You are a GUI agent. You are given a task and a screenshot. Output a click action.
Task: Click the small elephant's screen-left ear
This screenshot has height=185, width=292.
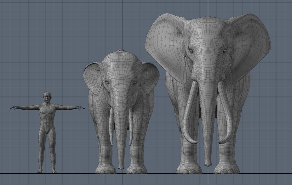(93, 77)
